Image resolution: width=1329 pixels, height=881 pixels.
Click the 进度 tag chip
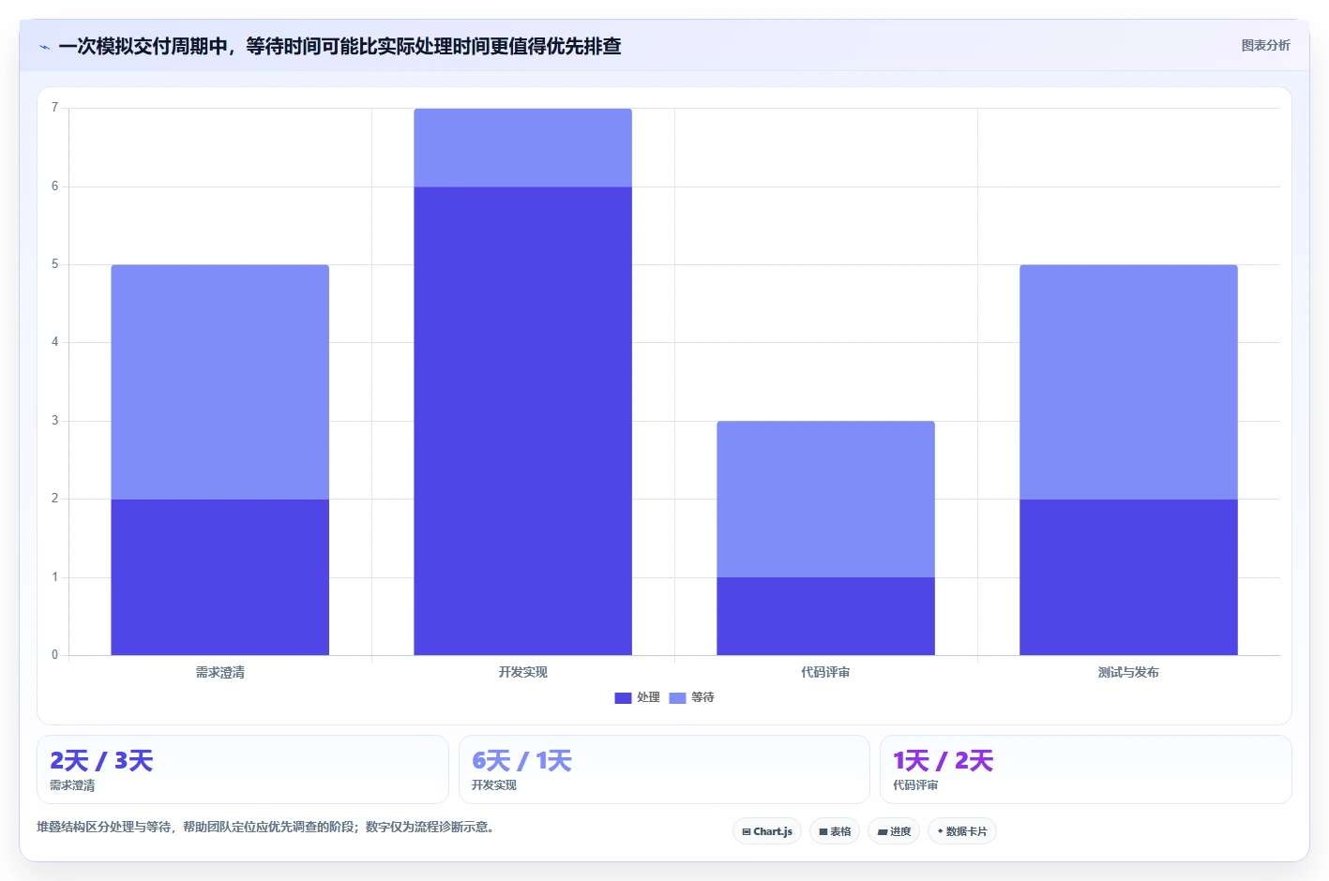click(894, 831)
